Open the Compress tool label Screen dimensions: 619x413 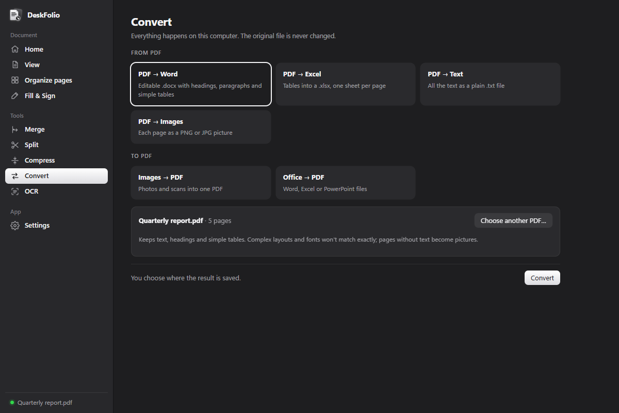[40, 161]
